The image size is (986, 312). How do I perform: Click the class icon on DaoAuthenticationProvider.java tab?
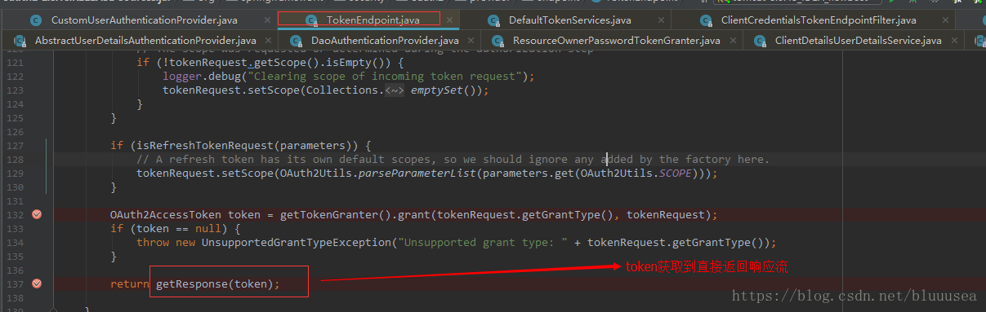pyautogui.click(x=296, y=40)
